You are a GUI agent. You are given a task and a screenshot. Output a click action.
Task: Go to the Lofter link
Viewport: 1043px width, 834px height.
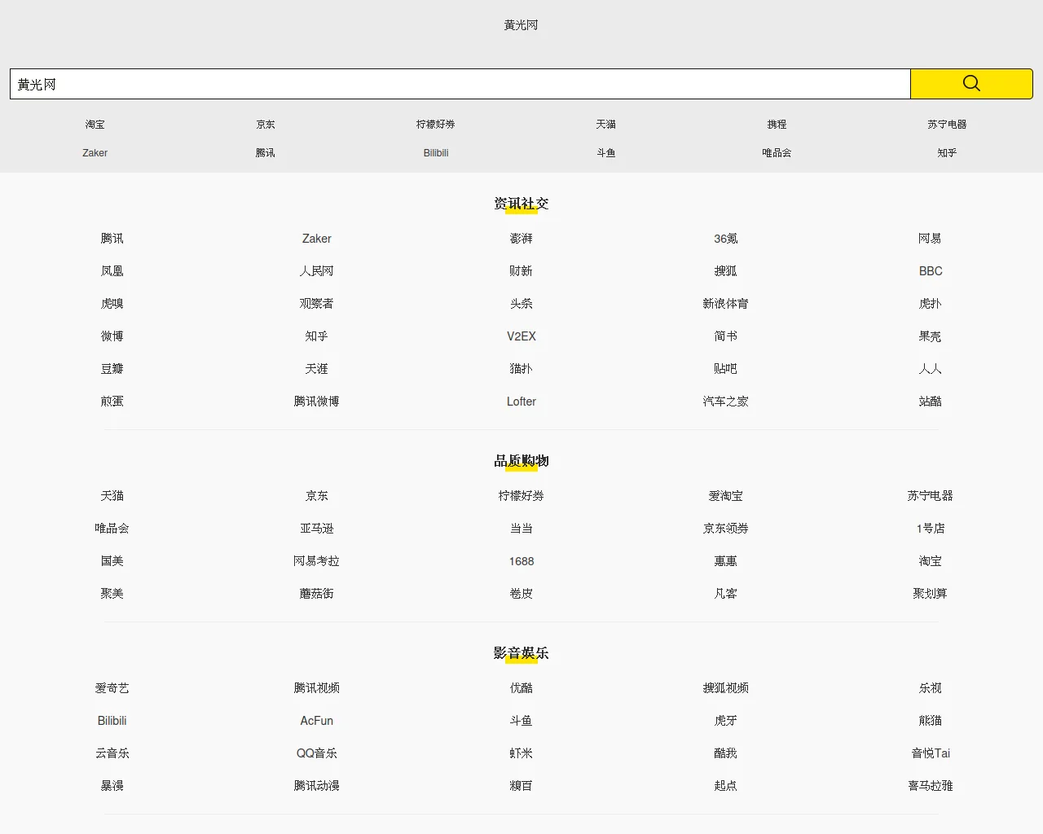[x=521, y=402]
